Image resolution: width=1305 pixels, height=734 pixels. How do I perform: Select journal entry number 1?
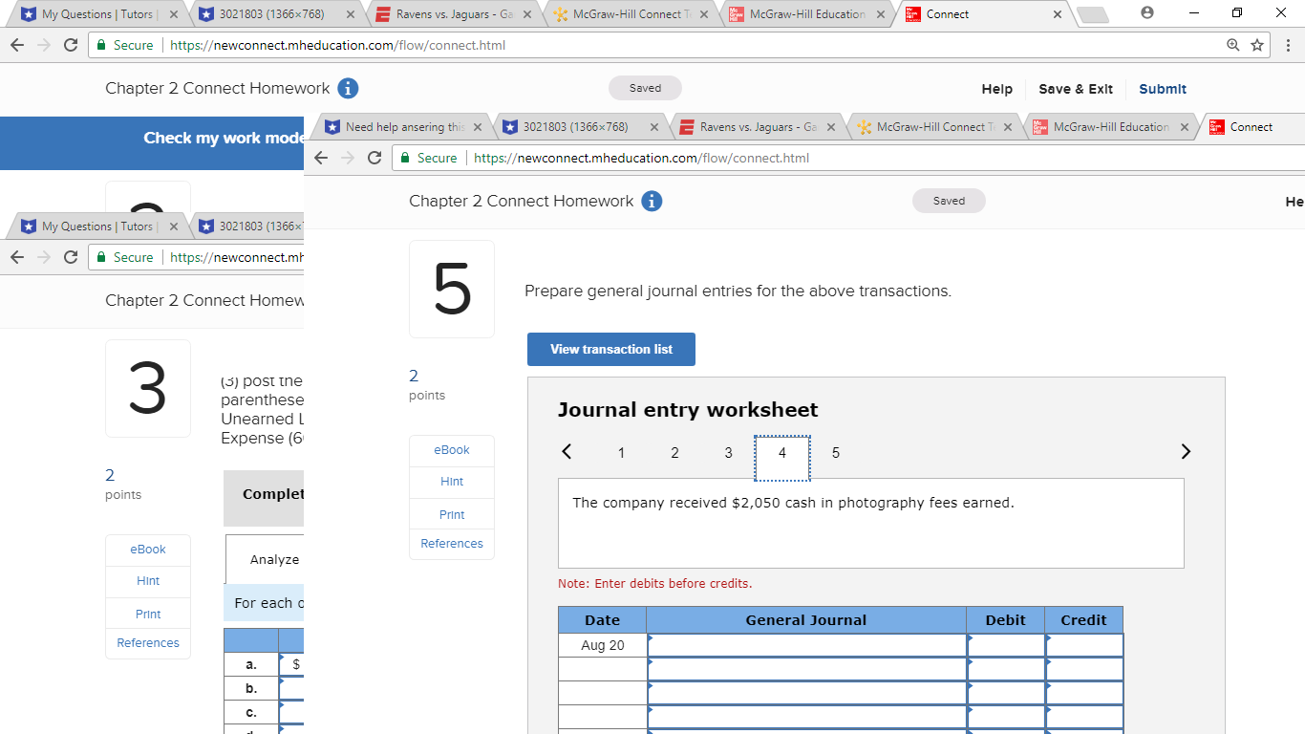pos(621,453)
